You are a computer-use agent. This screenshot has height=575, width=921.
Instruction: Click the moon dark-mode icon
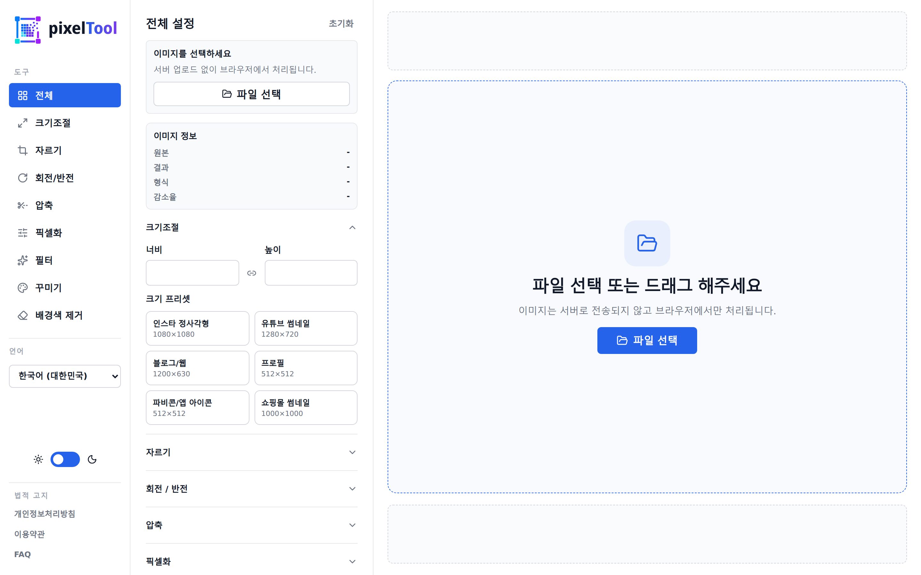(92, 459)
